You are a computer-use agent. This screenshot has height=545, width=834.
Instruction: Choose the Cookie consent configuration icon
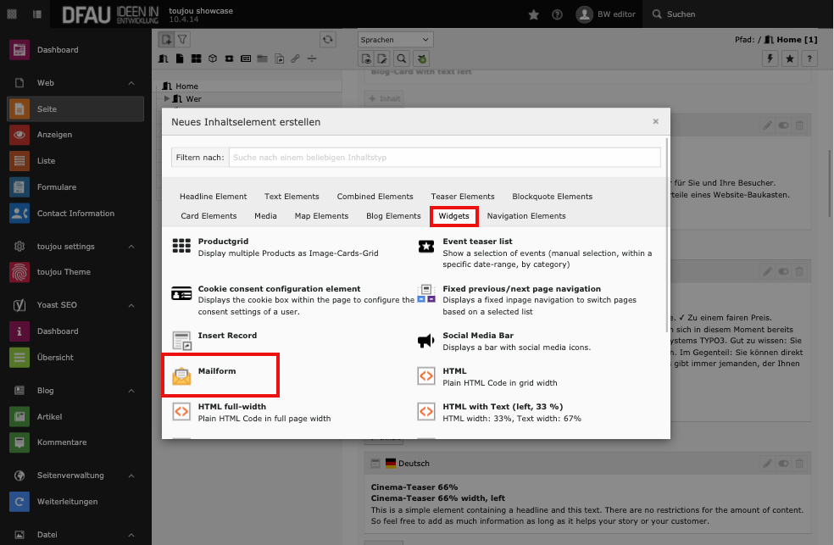(181, 294)
